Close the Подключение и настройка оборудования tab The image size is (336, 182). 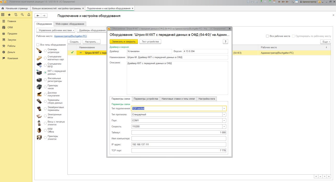(133, 8)
